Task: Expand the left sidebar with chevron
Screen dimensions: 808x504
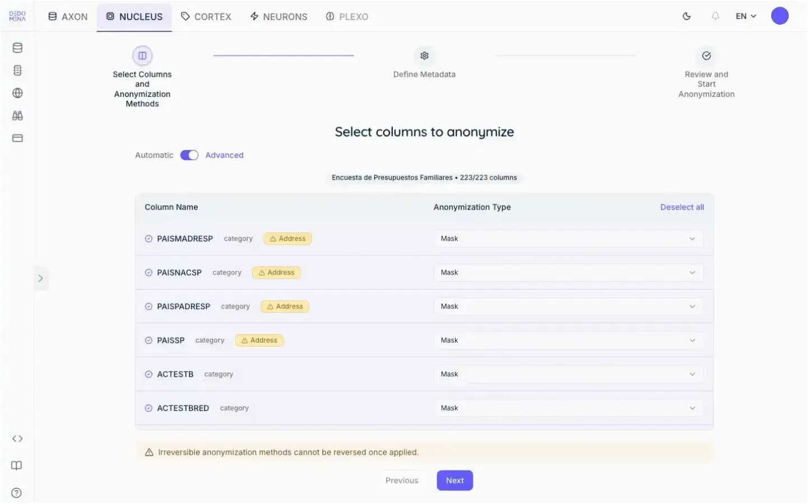Action: pyautogui.click(x=40, y=278)
